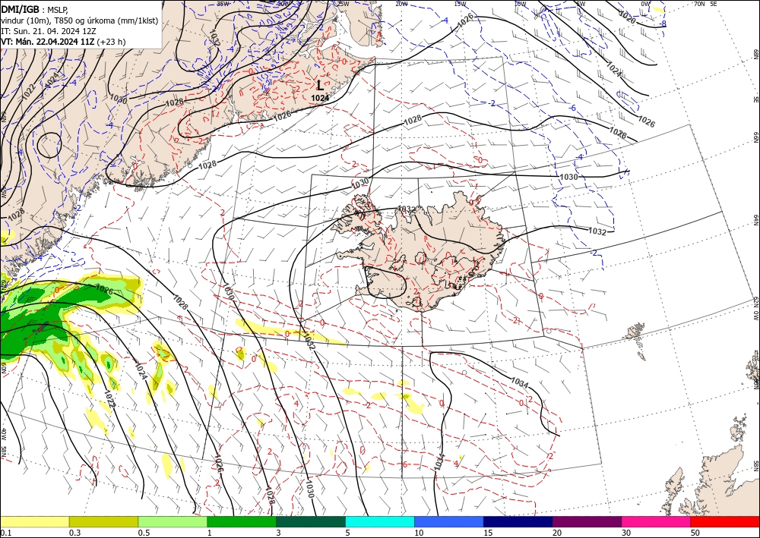Image resolution: width=760 pixels, height=538 pixels.
Task: Click 'VT: Mán. 22.04.2024 11Z' valid time text
Action: (x=47, y=42)
